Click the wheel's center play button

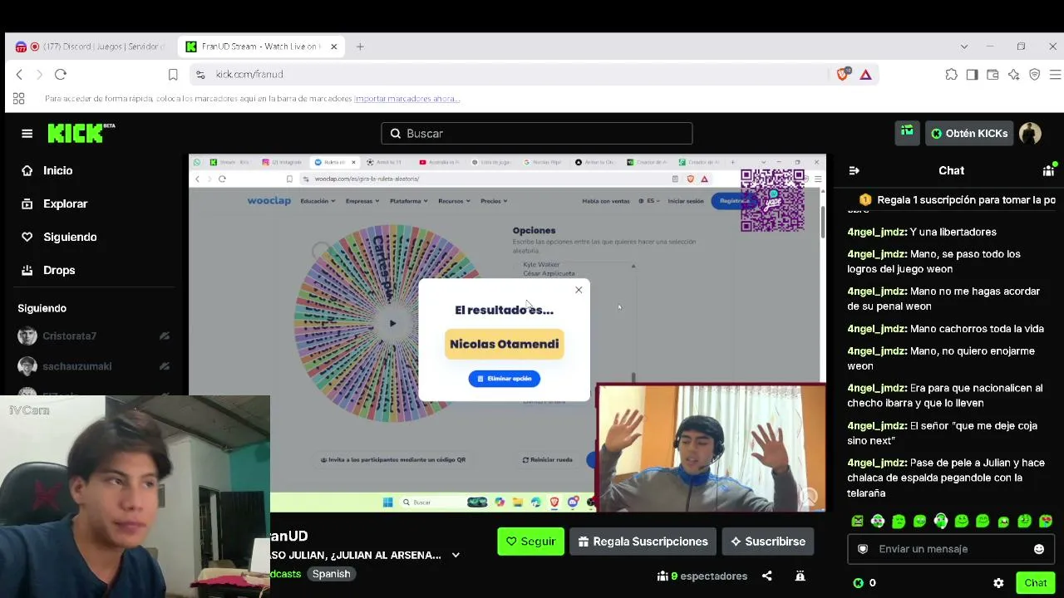pyautogui.click(x=392, y=323)
